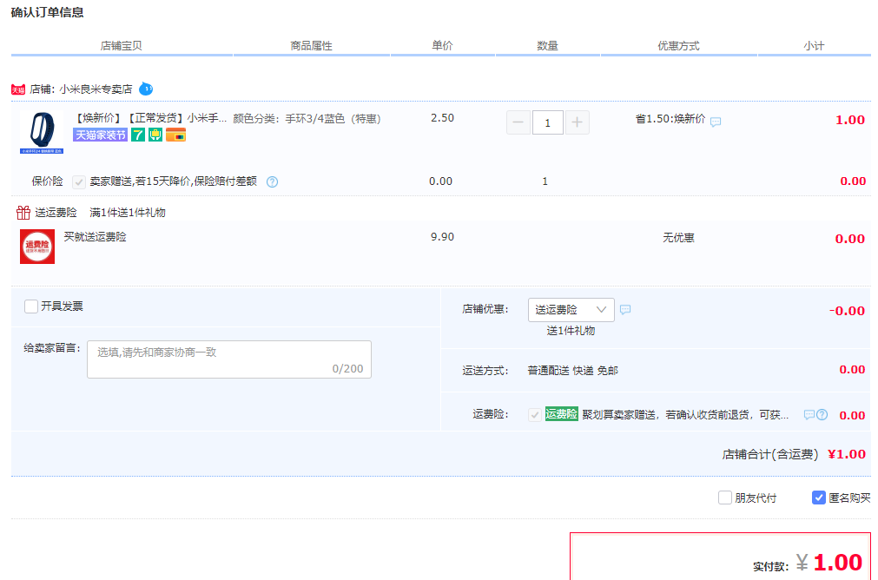This screenshot has width=878, height=580.
Task: Click the 优惠方式 column header
Action: click(x=678, y=46)
